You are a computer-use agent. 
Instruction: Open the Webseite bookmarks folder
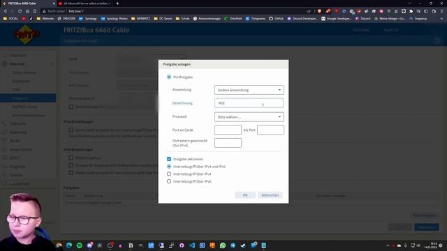pyautogui.click(x=45, y=19)
